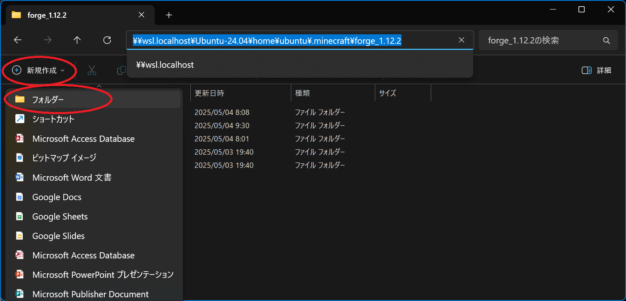This screenshot has width=626, height=301.
Task: Click the bitmap image icon in the New menu
Action: (19, 158)
